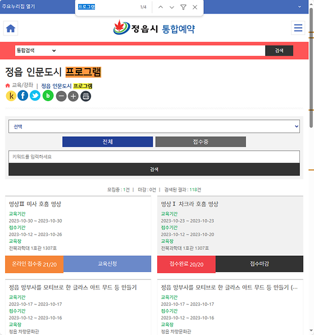Print the page icon
The image size is (314, 335).
coord(86,96)
